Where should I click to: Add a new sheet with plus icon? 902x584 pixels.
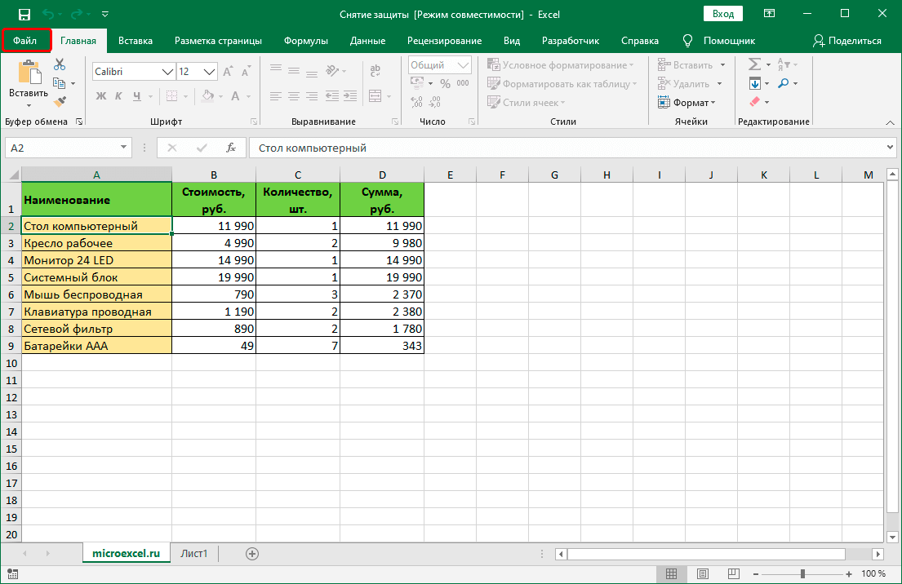tap(252, 553)
